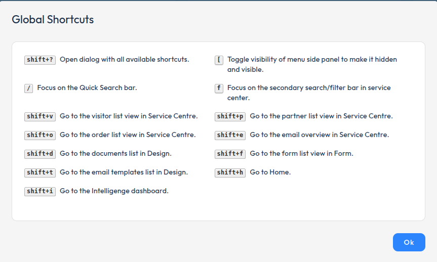
Task: Click 'Focus on the Quick Search bar' text
Action: (87, 88)
